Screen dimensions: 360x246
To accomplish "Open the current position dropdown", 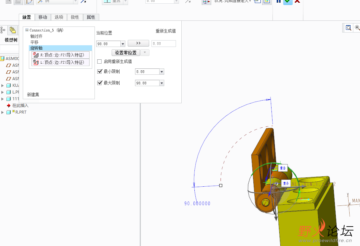I will pyautogui.click(x=123, y=44).
